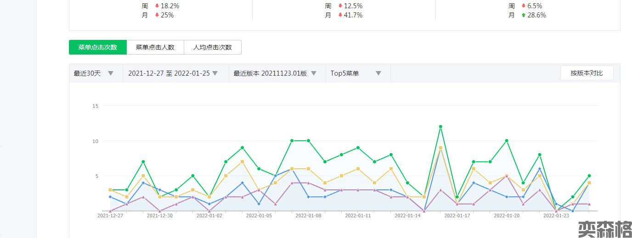Open the 人均点击次数 tab
Image resolution: width=632 pixels, height=238 pixels.
pyautogui.click(x=212, y=47)
